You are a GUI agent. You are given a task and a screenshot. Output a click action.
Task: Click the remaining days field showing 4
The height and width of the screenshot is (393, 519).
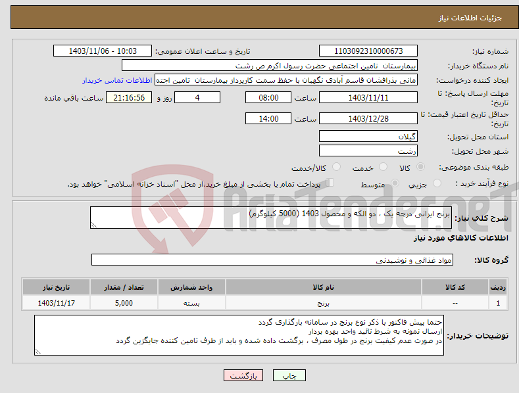tap(197, 97)
